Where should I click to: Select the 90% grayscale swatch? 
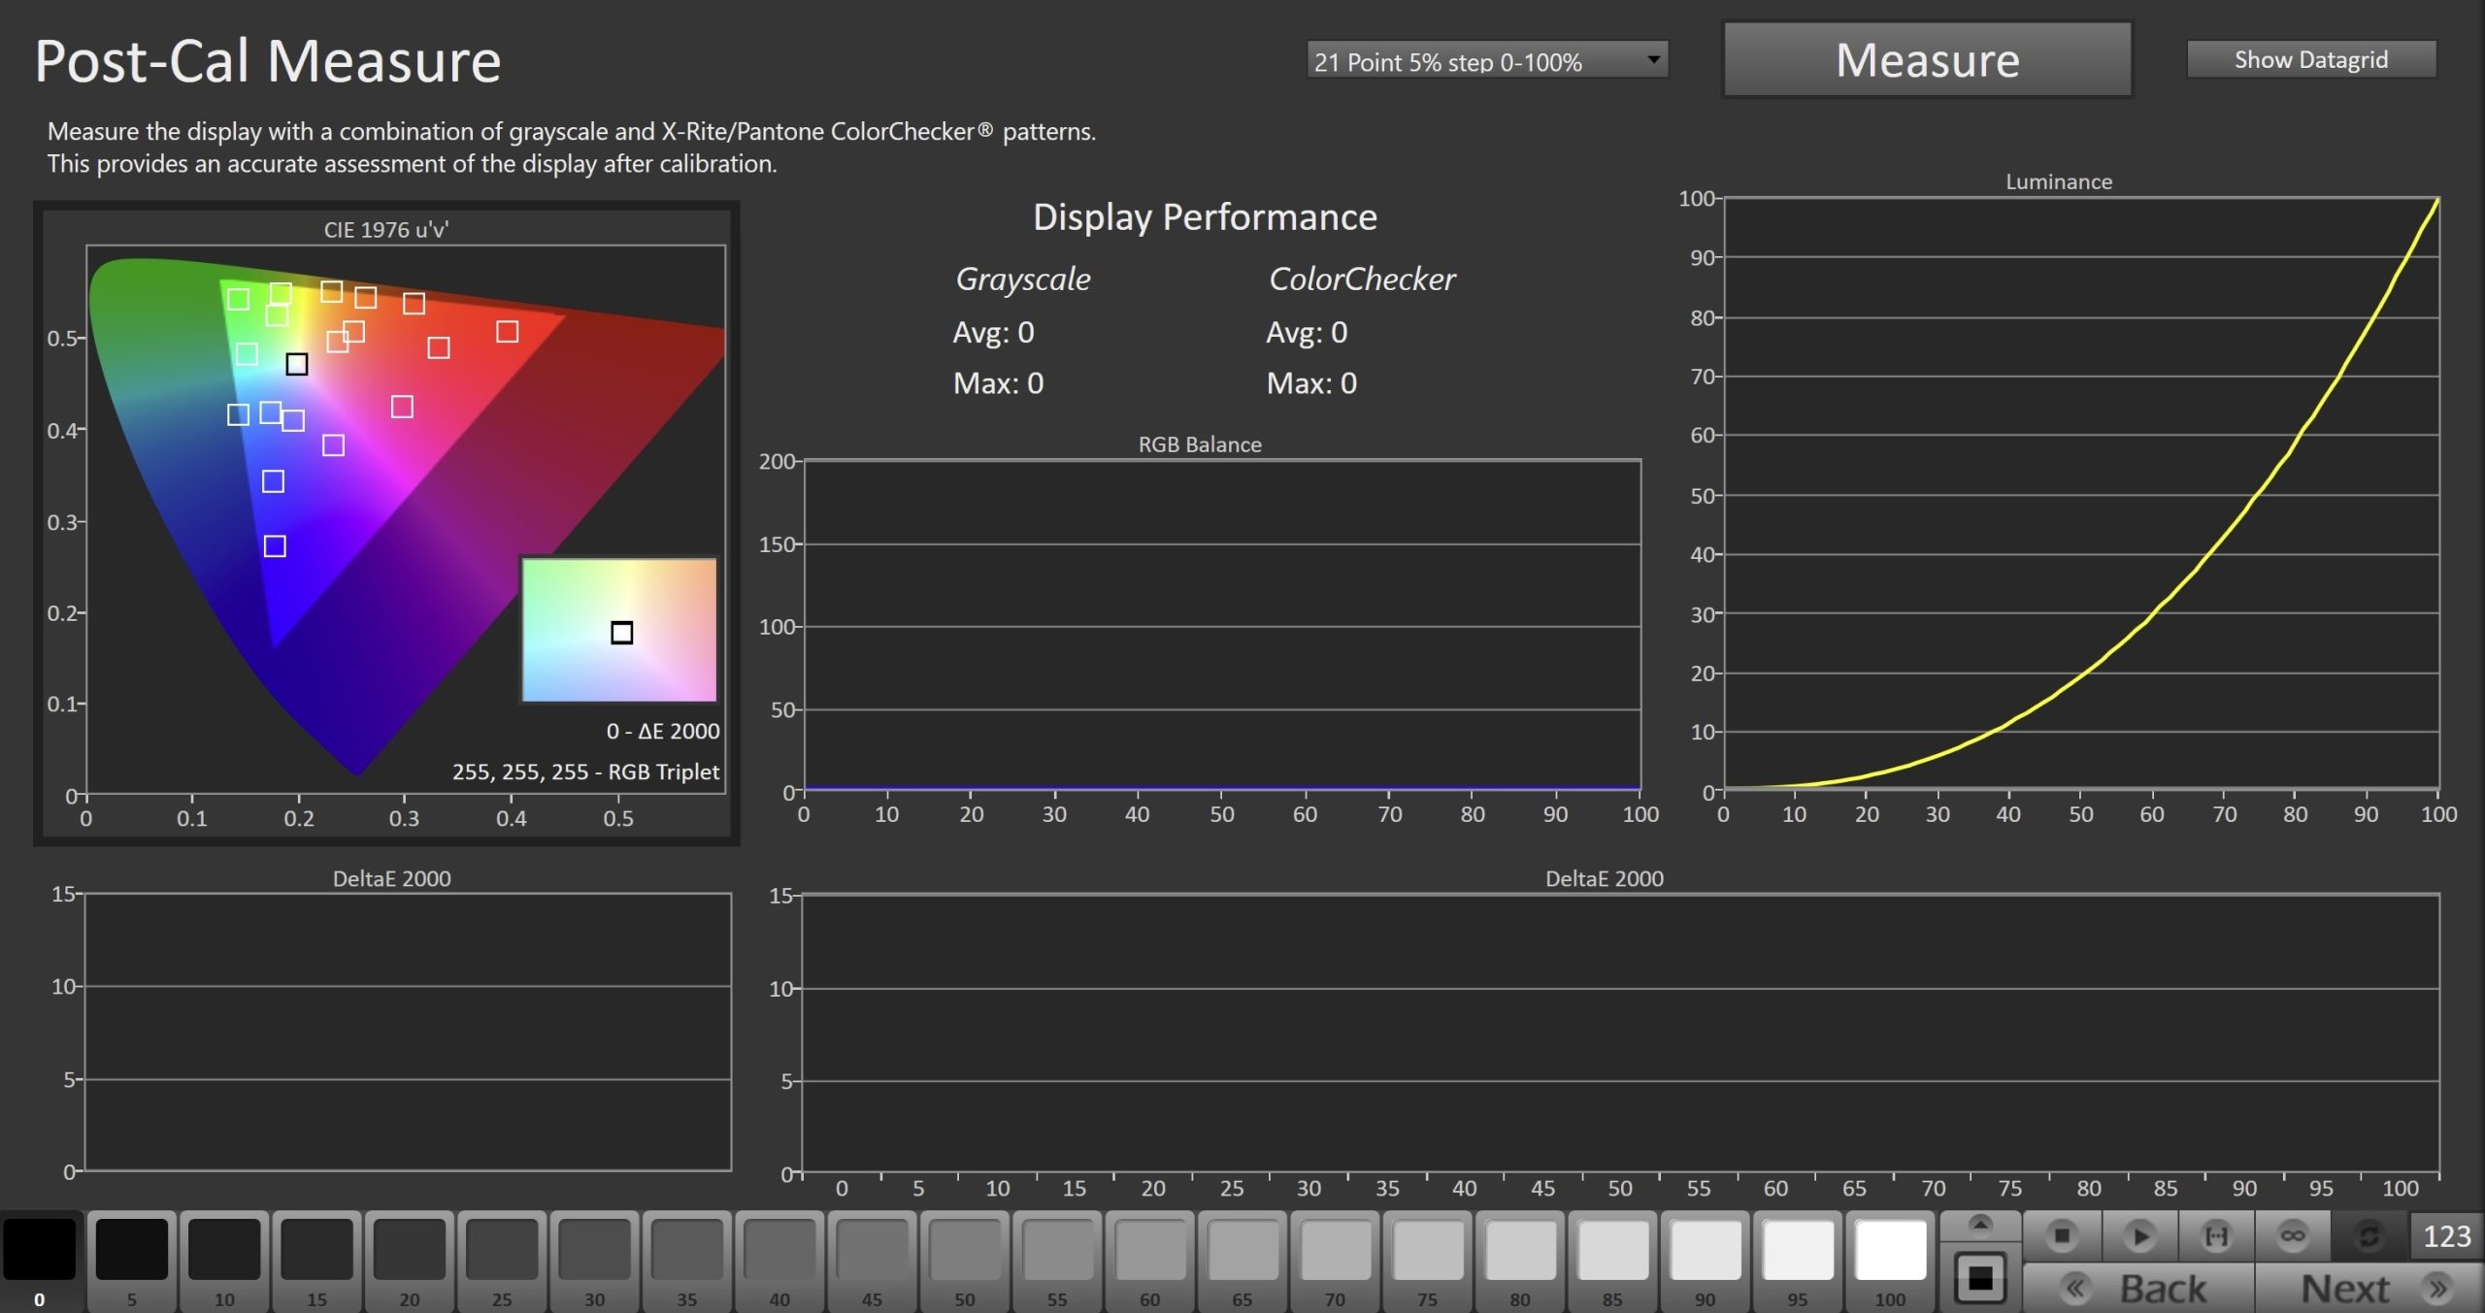coord(1706,1262)
